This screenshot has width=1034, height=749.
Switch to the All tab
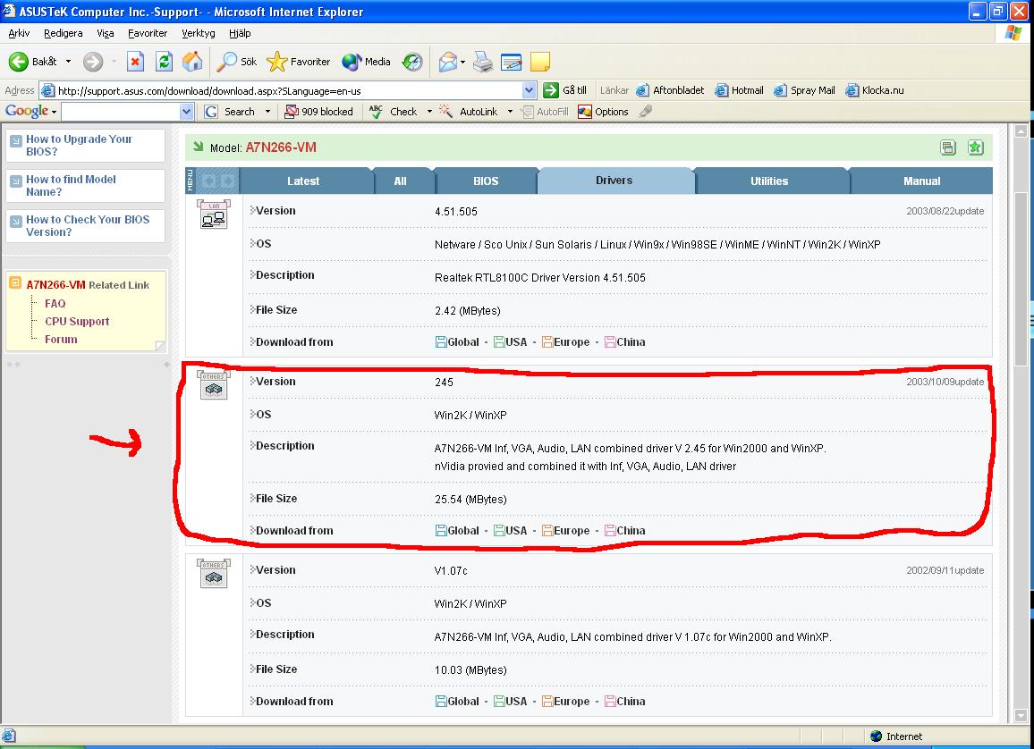point(401,181)
